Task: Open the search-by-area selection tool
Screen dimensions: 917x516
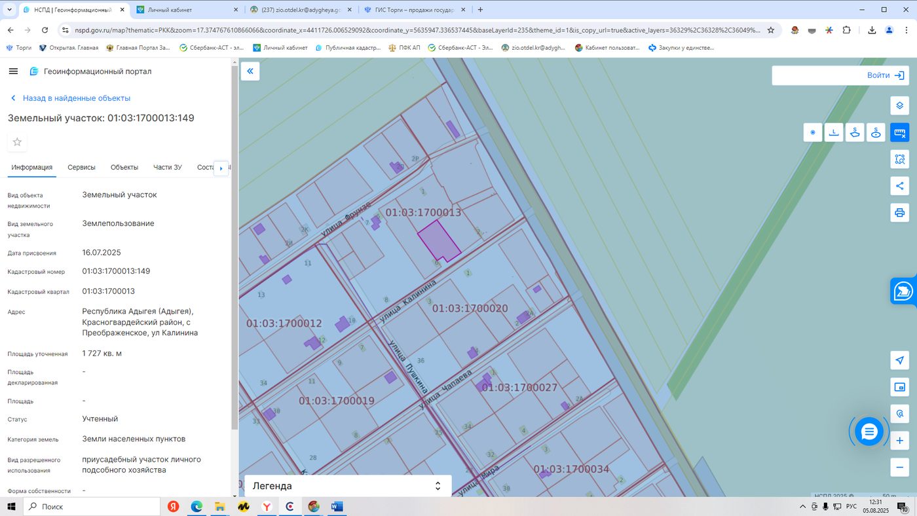Action: (899, 159)
